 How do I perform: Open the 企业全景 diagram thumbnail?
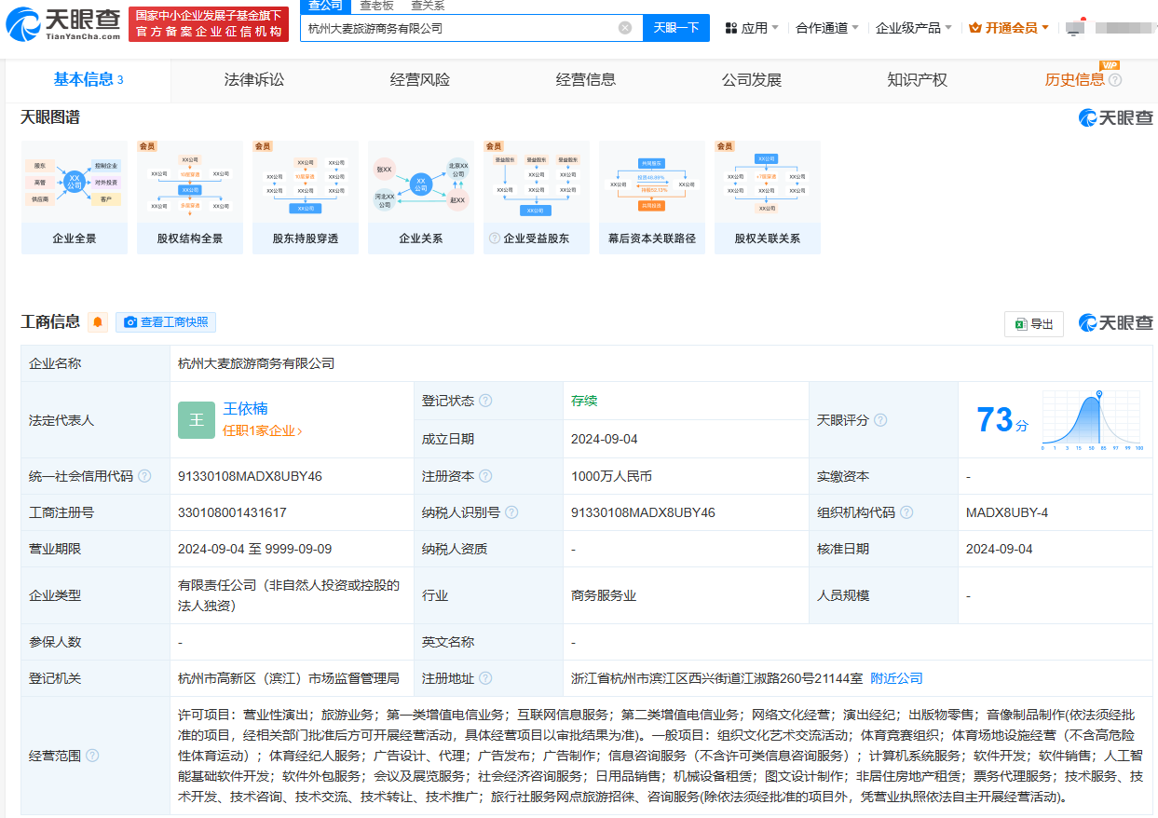click(x=75, y=198)
